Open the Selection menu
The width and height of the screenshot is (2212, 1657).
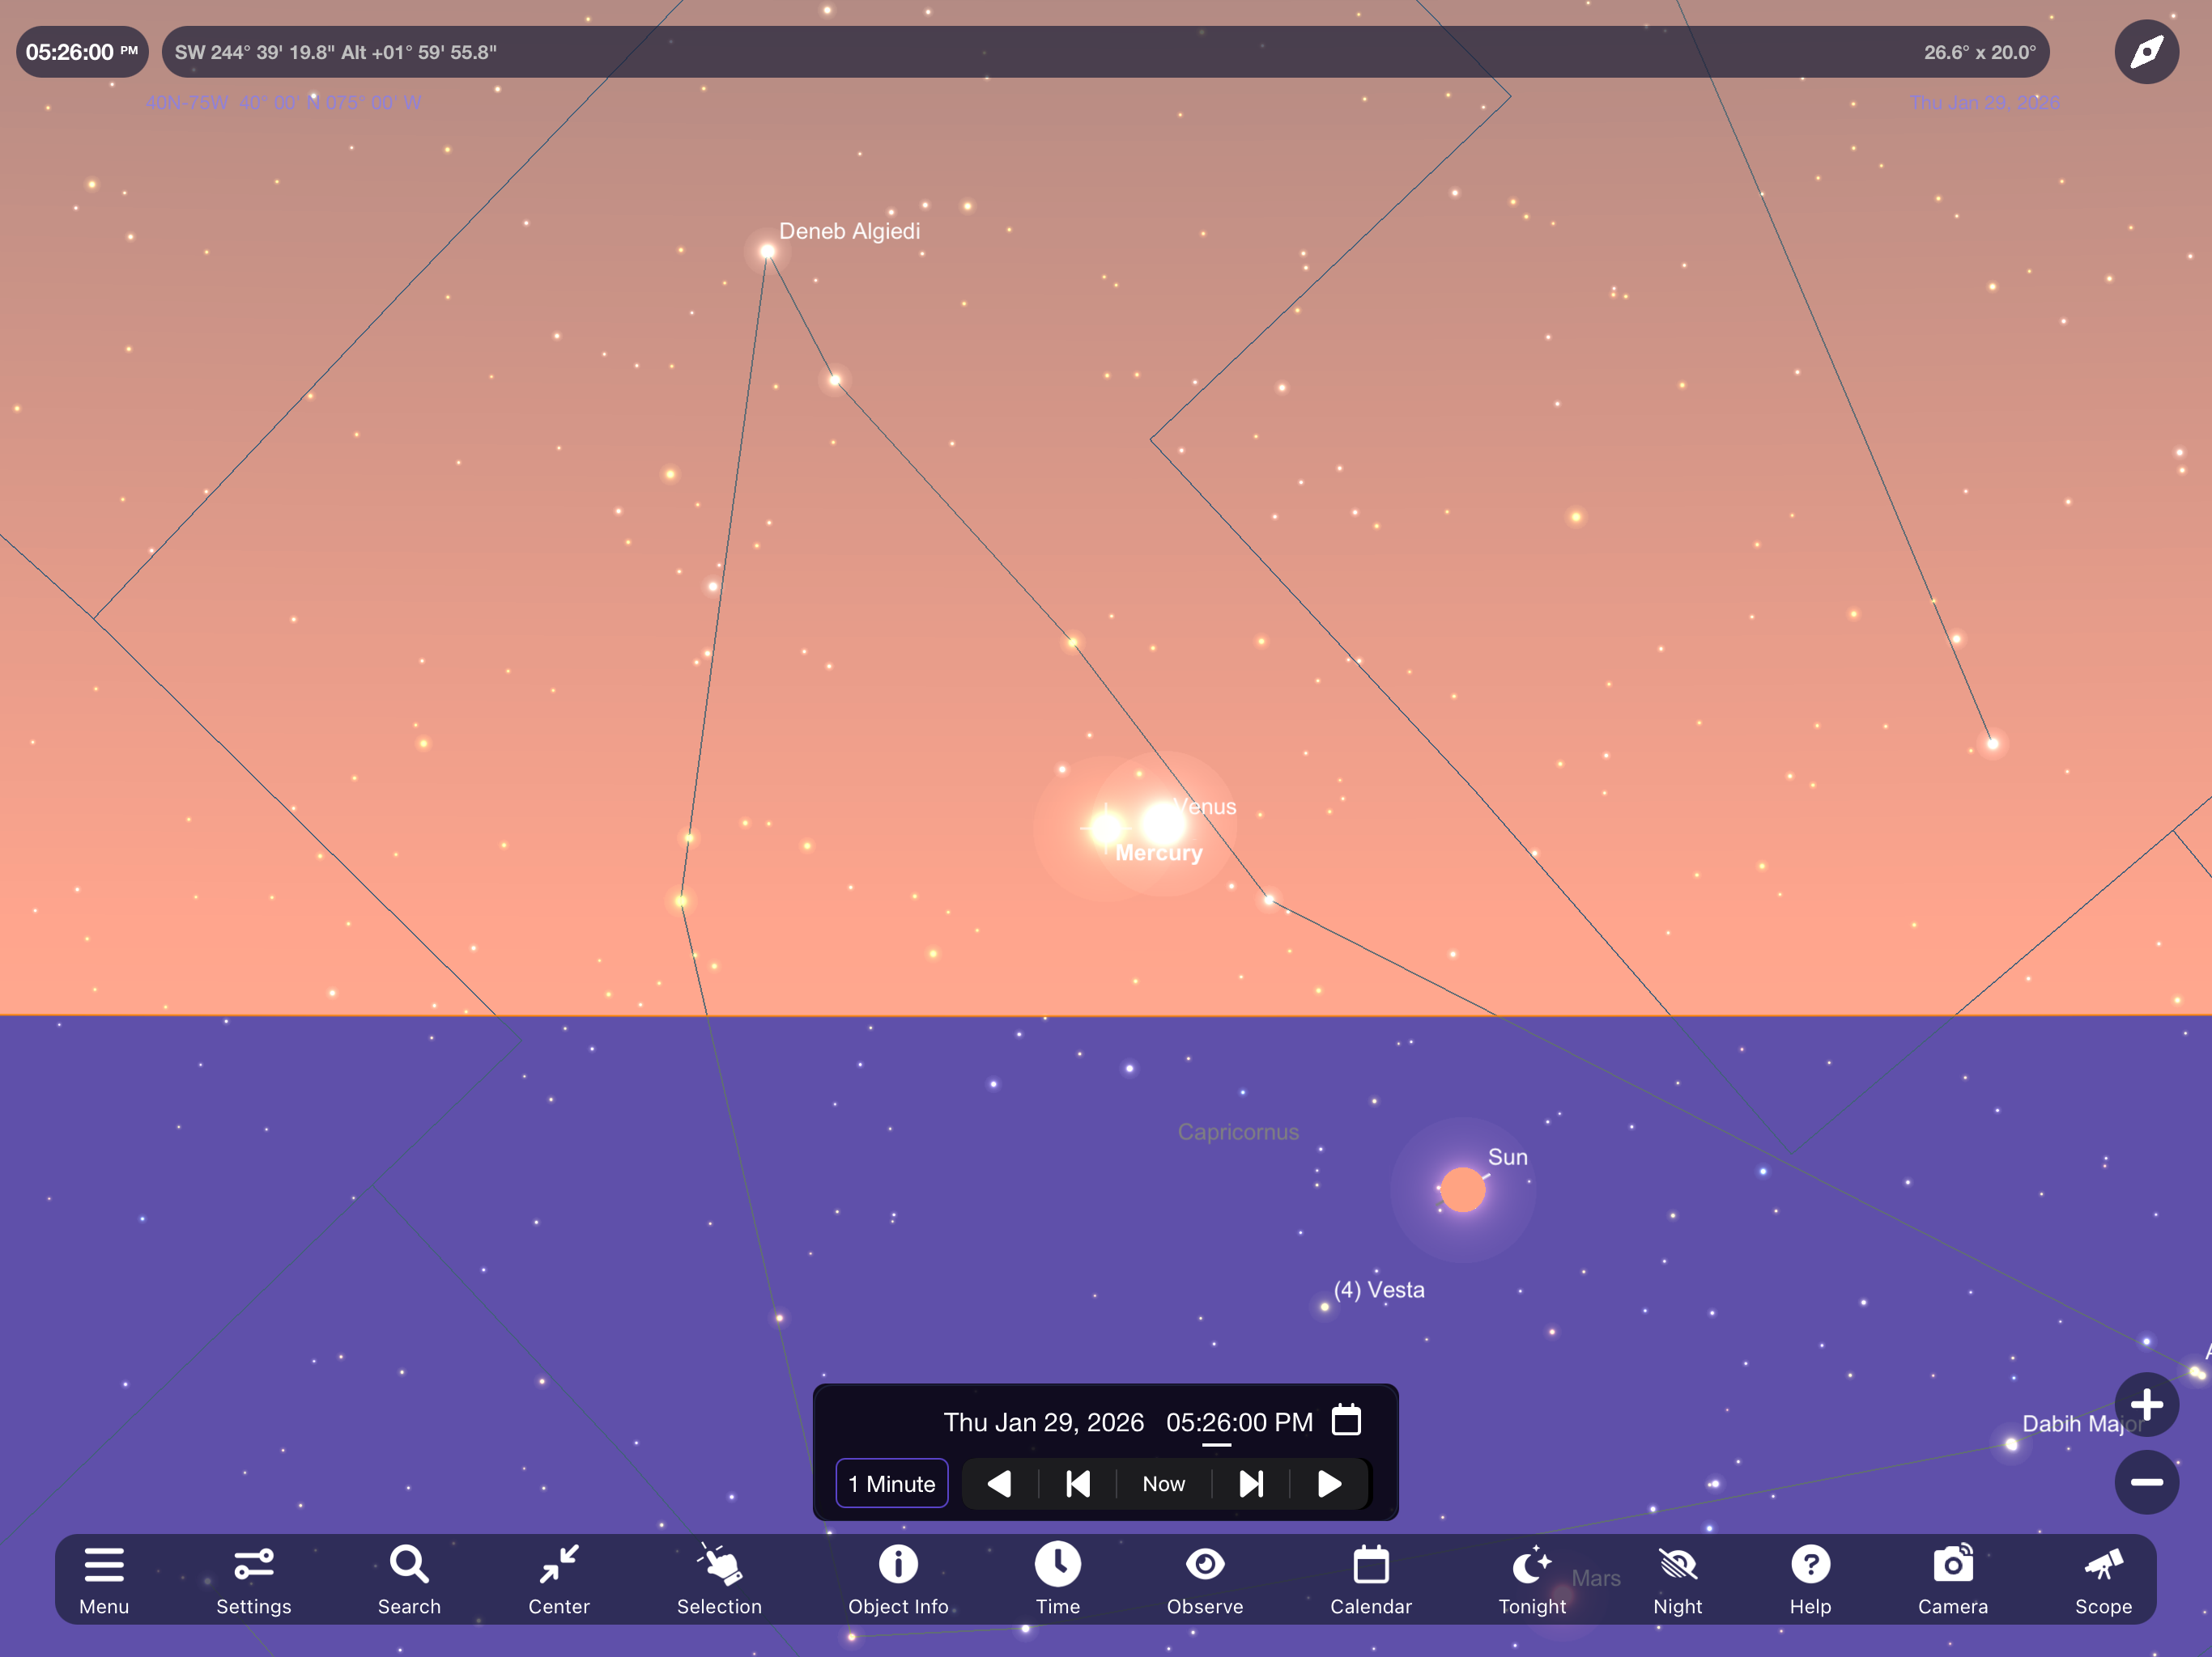719,1579
